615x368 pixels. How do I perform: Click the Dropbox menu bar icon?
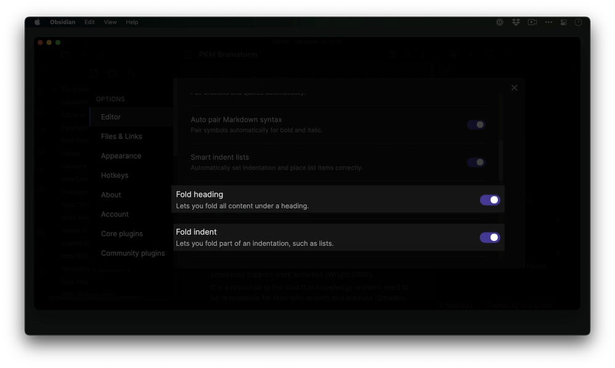point(516,22)
